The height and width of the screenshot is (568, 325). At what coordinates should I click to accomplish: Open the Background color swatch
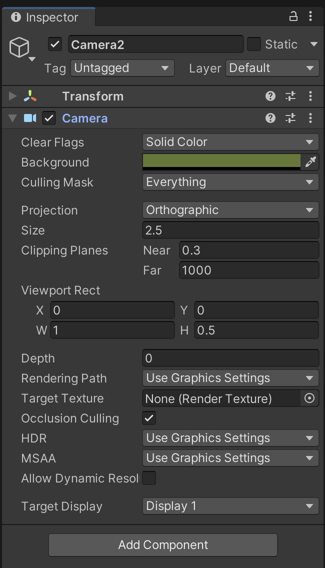pos(221,161)
